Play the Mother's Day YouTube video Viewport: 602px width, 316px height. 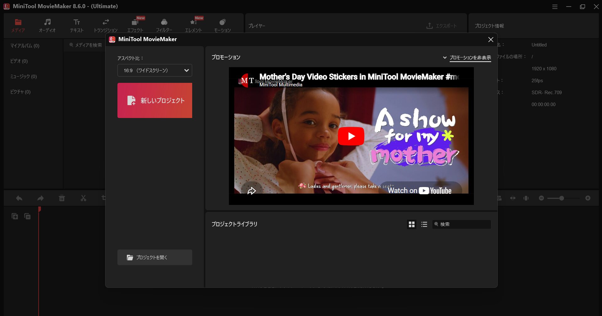coord(351,136)
